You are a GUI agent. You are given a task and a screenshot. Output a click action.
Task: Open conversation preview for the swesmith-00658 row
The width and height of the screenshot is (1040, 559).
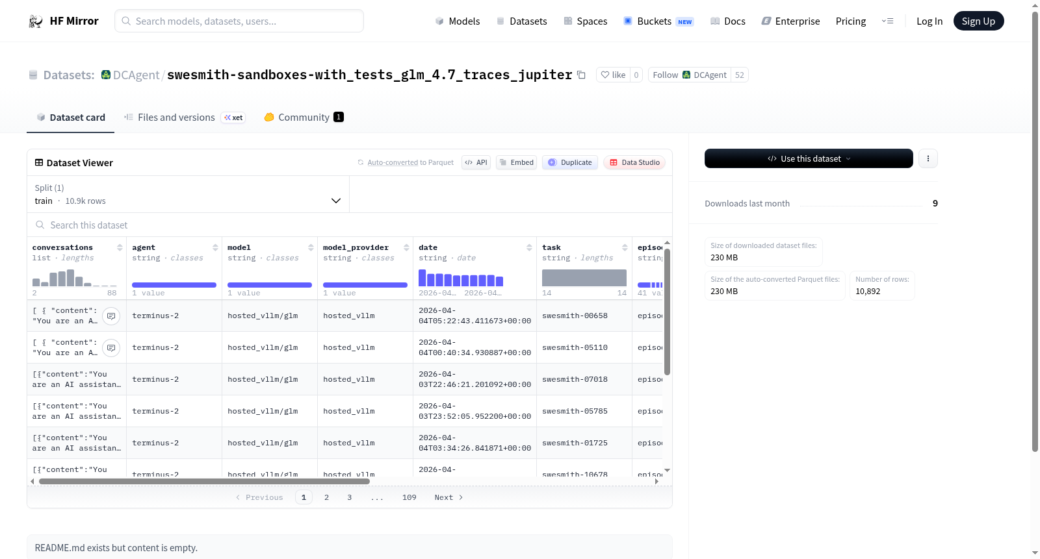pyautogui.click(x=111, y=316)
